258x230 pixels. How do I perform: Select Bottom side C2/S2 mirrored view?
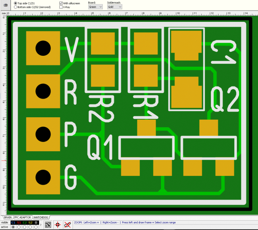tap(16, 7)
